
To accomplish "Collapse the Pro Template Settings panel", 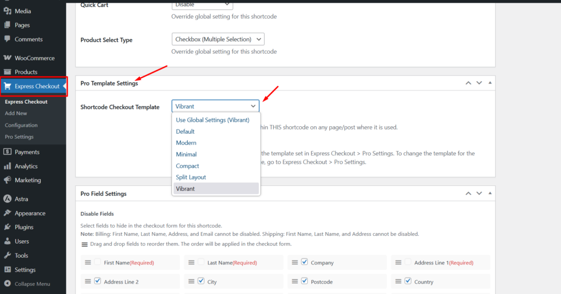I will click(490, 83).
